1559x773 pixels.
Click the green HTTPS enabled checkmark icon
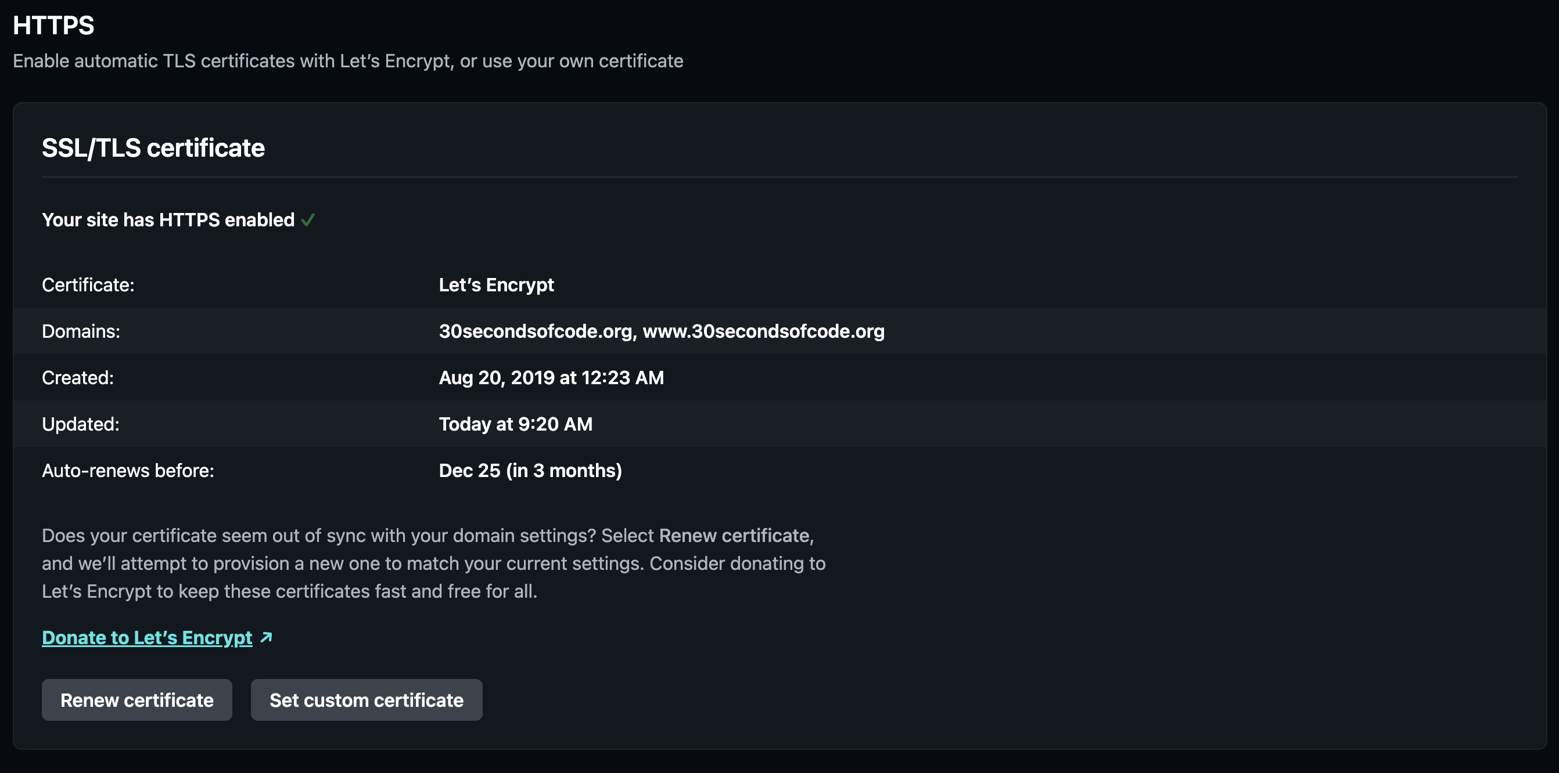[307, 219]
